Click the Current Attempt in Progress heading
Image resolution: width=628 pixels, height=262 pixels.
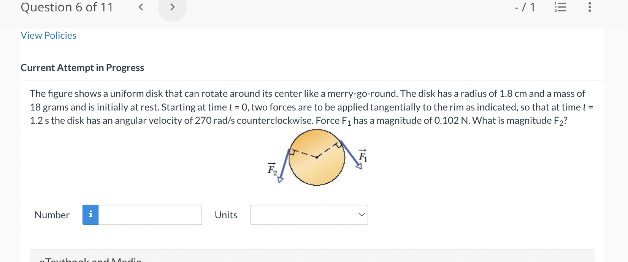[x=82, y=68]
